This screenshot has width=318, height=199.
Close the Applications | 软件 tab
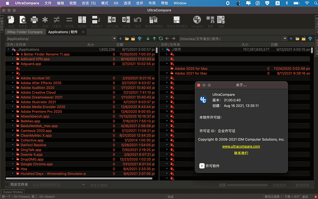[x=83, y=32]
